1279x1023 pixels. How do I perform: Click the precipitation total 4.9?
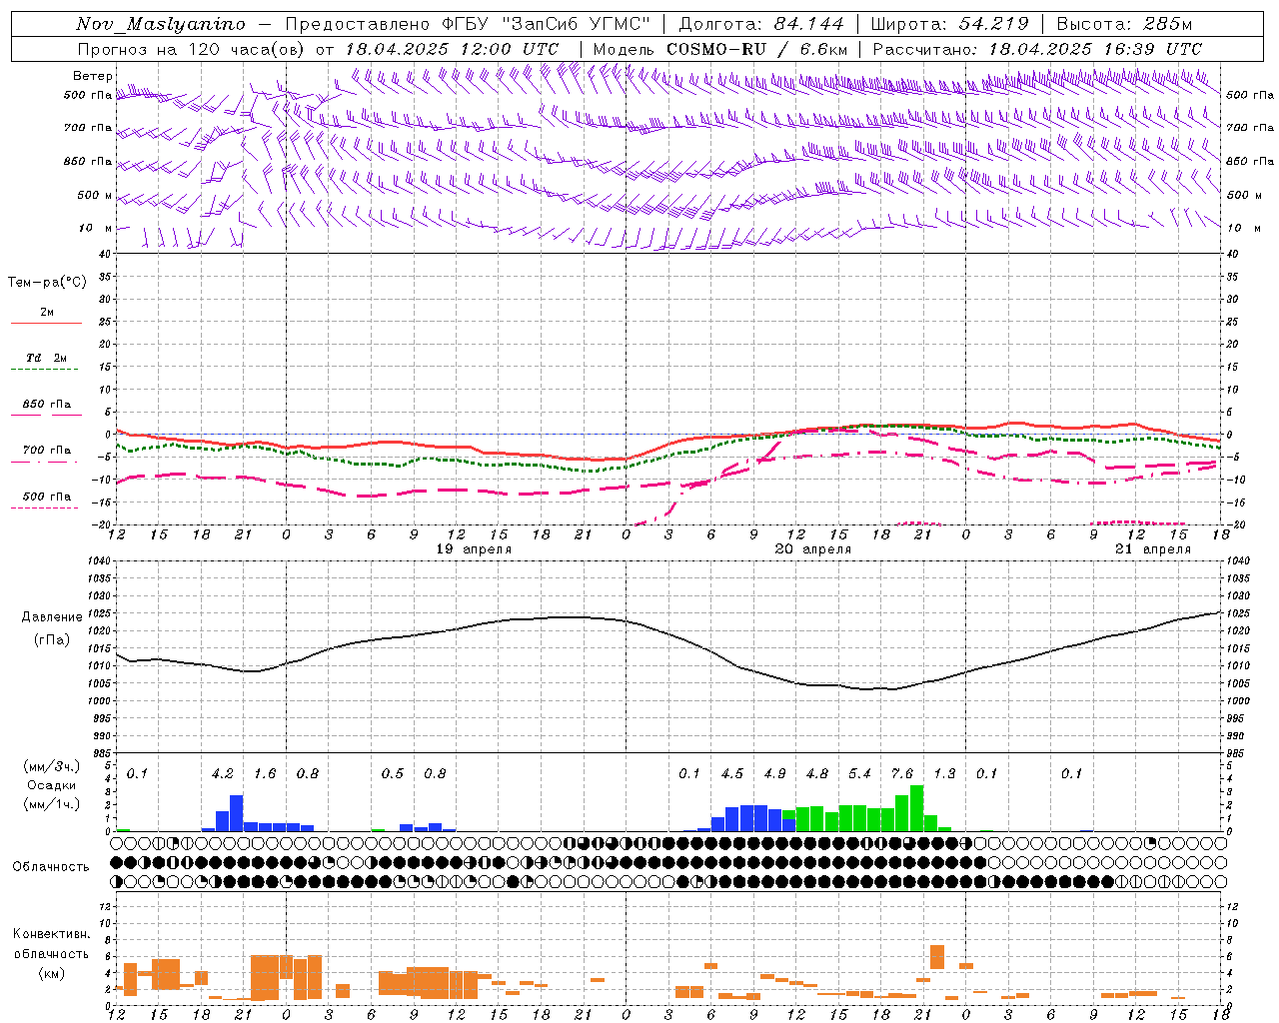point(774,774)
